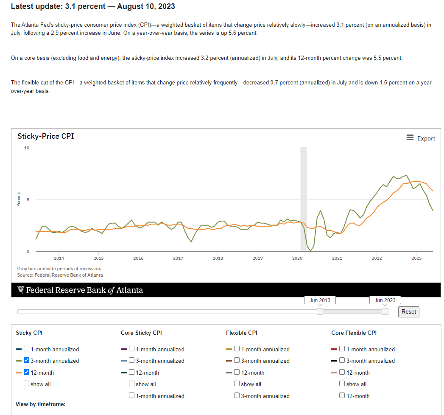Viewport: 444px width, 415px height.
Task: Click green swatch beside Sticky 3-month annualized
Action: (19, 361)
